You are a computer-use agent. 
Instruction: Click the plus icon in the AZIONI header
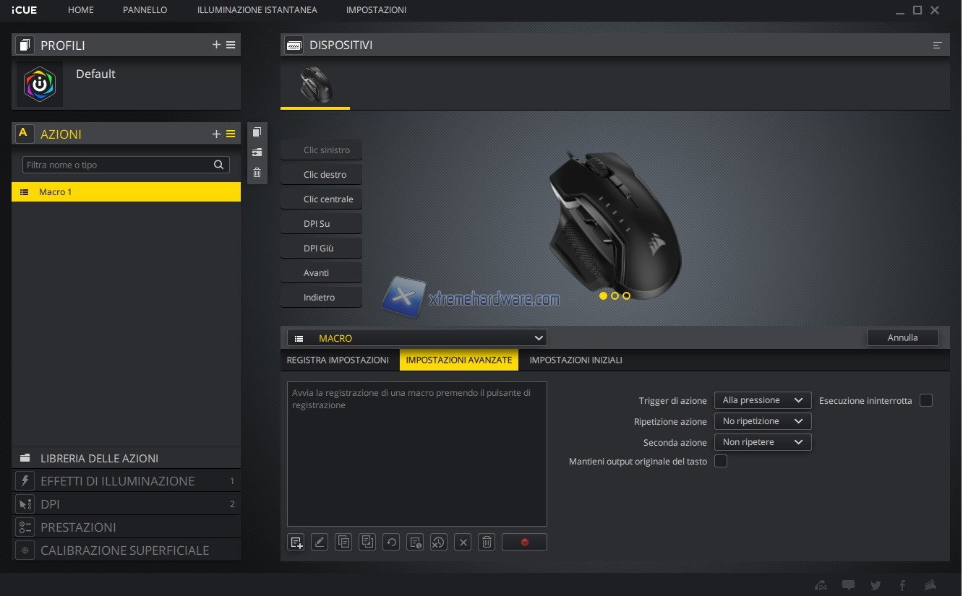[216, 134]
